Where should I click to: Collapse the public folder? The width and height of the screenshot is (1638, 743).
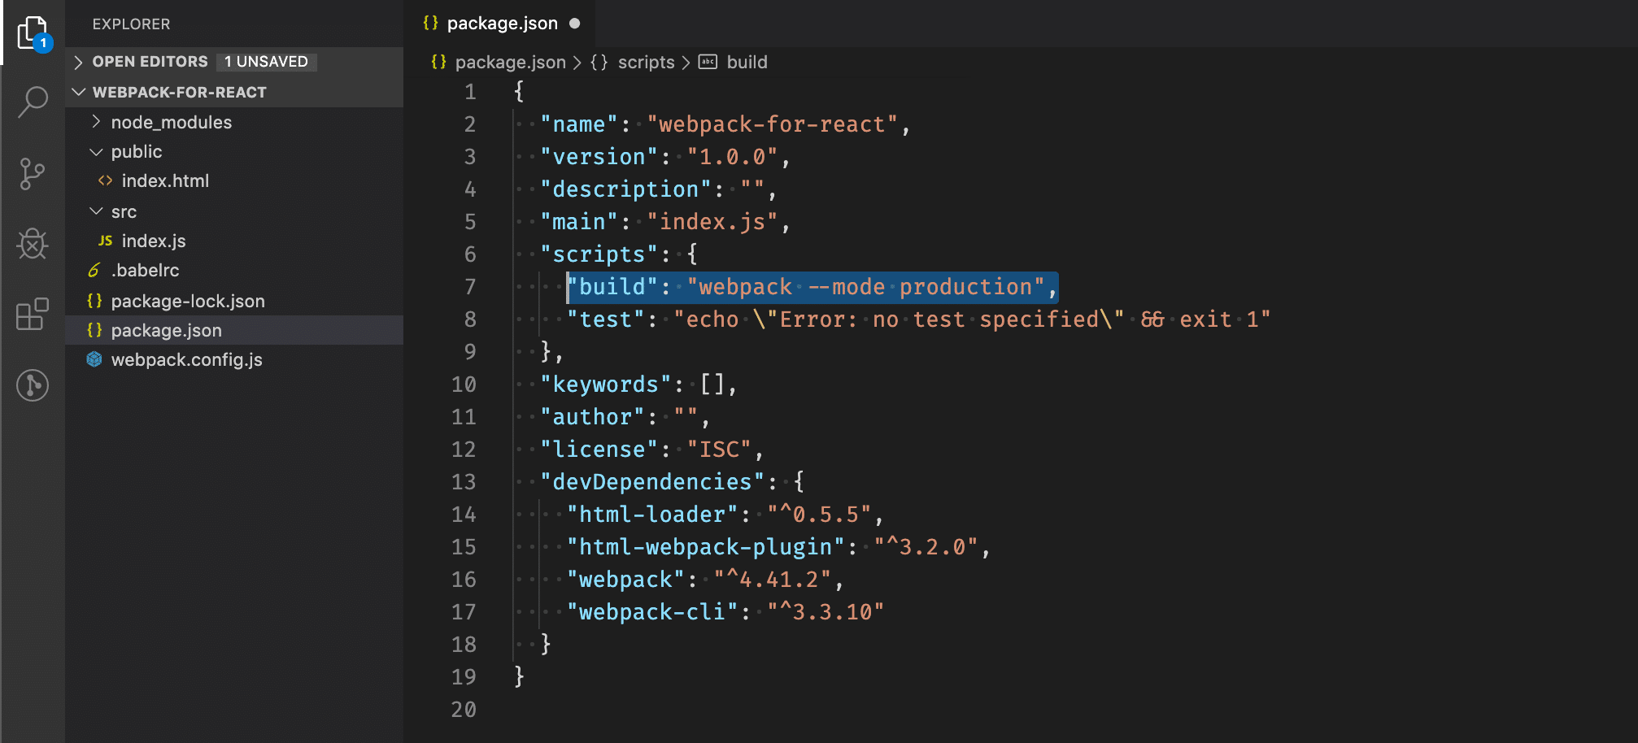click(95, 151)
